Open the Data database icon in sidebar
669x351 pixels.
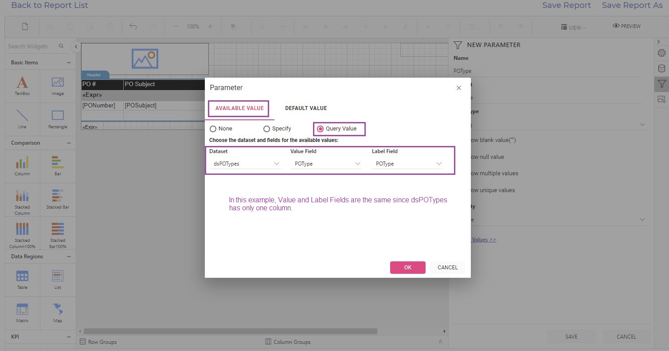(x=661, y=68)
